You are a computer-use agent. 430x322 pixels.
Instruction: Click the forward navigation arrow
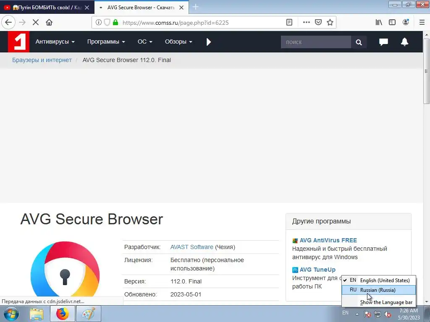coord(23,23)
